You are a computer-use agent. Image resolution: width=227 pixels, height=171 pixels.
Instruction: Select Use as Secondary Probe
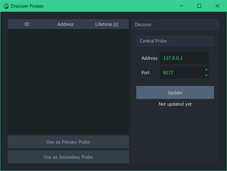coord(68,157)
